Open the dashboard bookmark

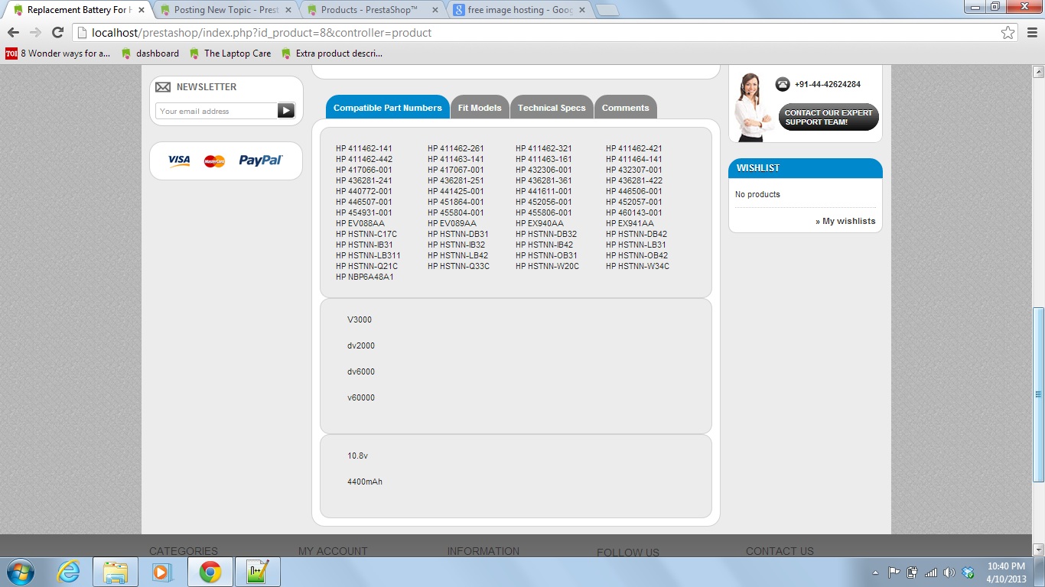click(x=150, y=54)
